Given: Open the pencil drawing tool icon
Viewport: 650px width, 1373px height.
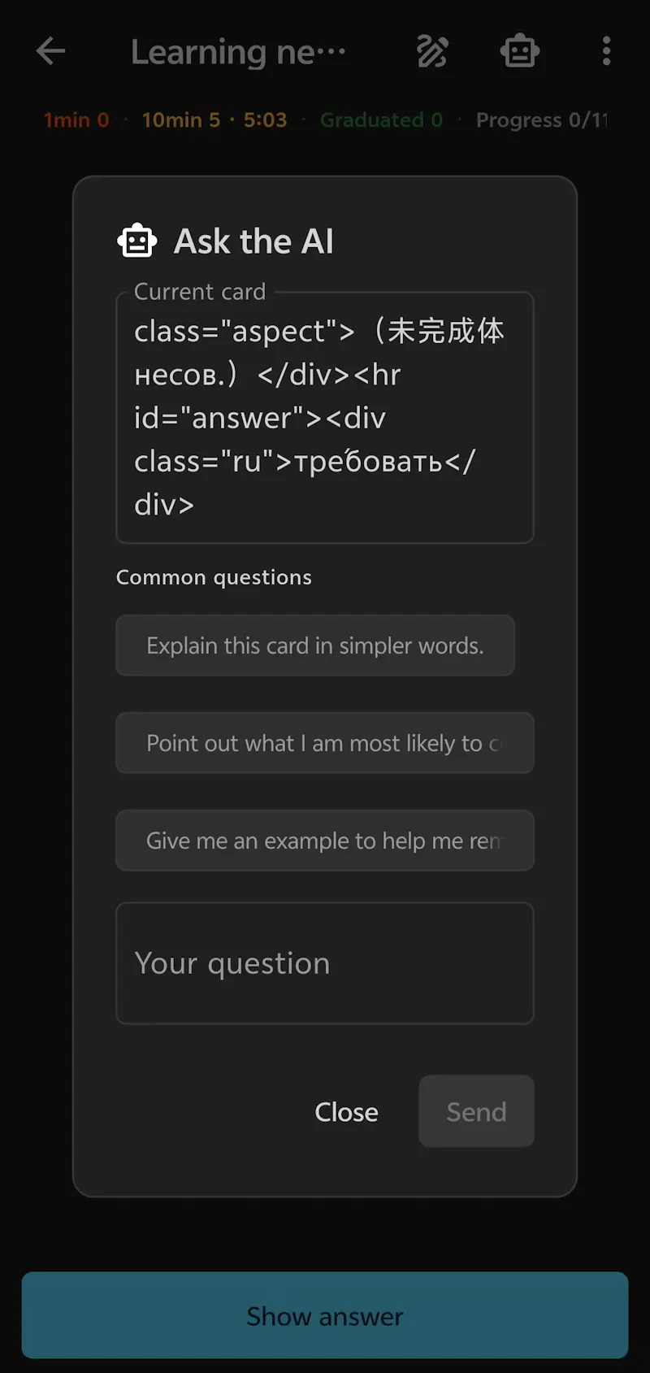Looking at the screenshot, I should click(432, 51).
